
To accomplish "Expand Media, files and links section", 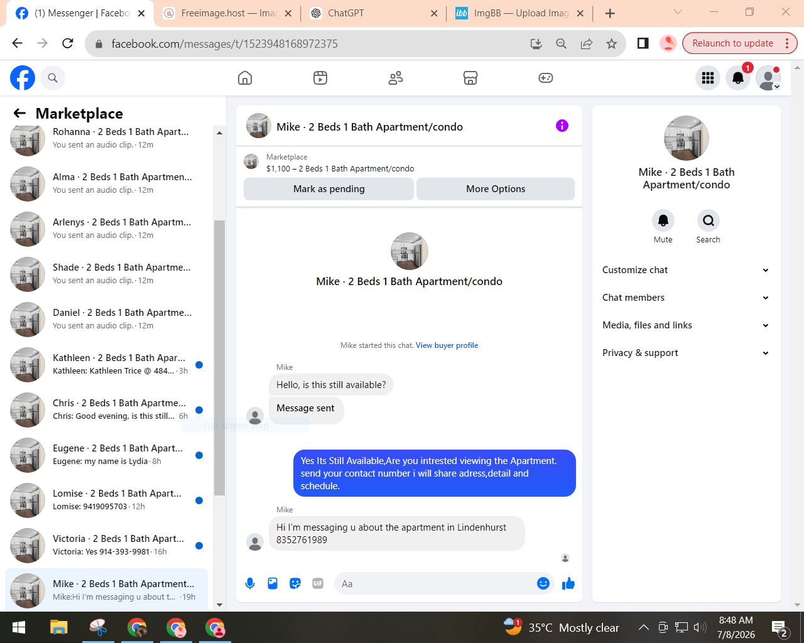I will 686,325.
